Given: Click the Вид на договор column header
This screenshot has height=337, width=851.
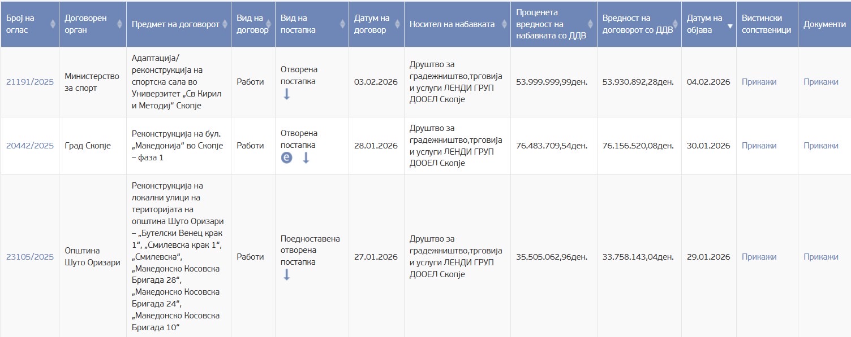Looking at the screenshot, I should [x=252, y=24].
